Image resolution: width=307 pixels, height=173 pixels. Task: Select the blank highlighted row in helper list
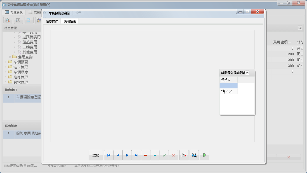(228, 86)
